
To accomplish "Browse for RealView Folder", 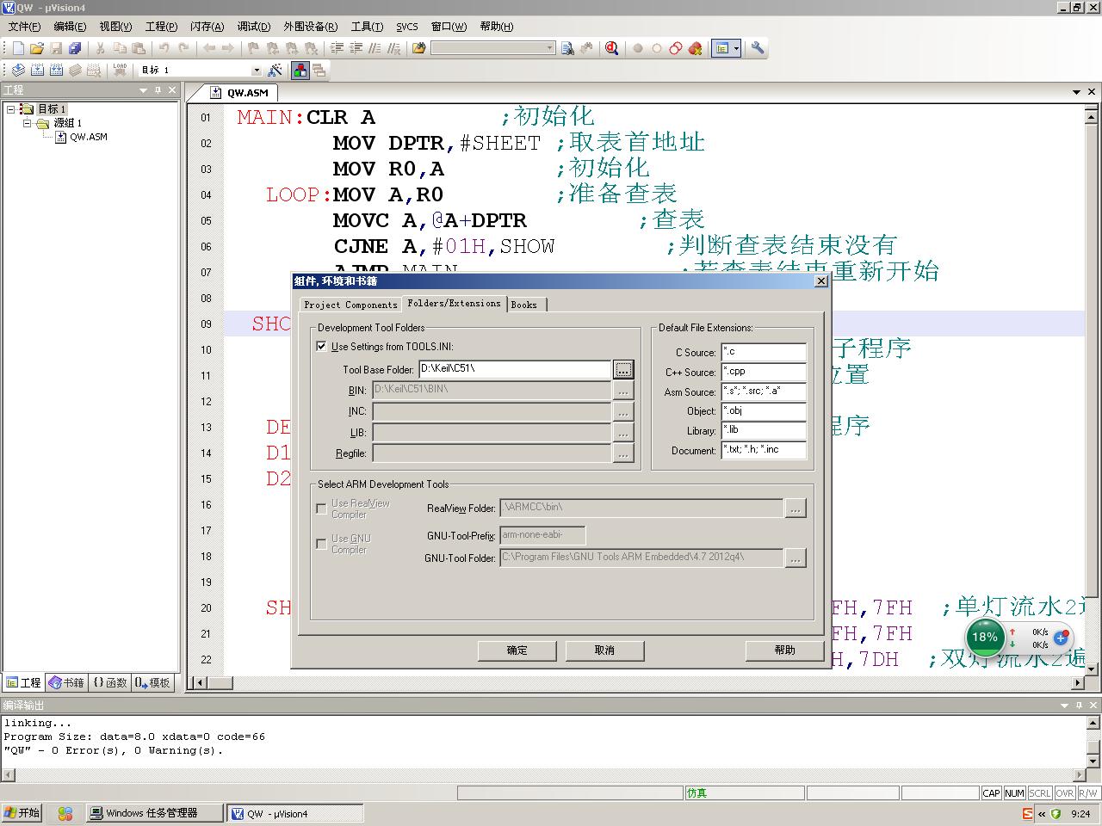I will click(796, 509).
